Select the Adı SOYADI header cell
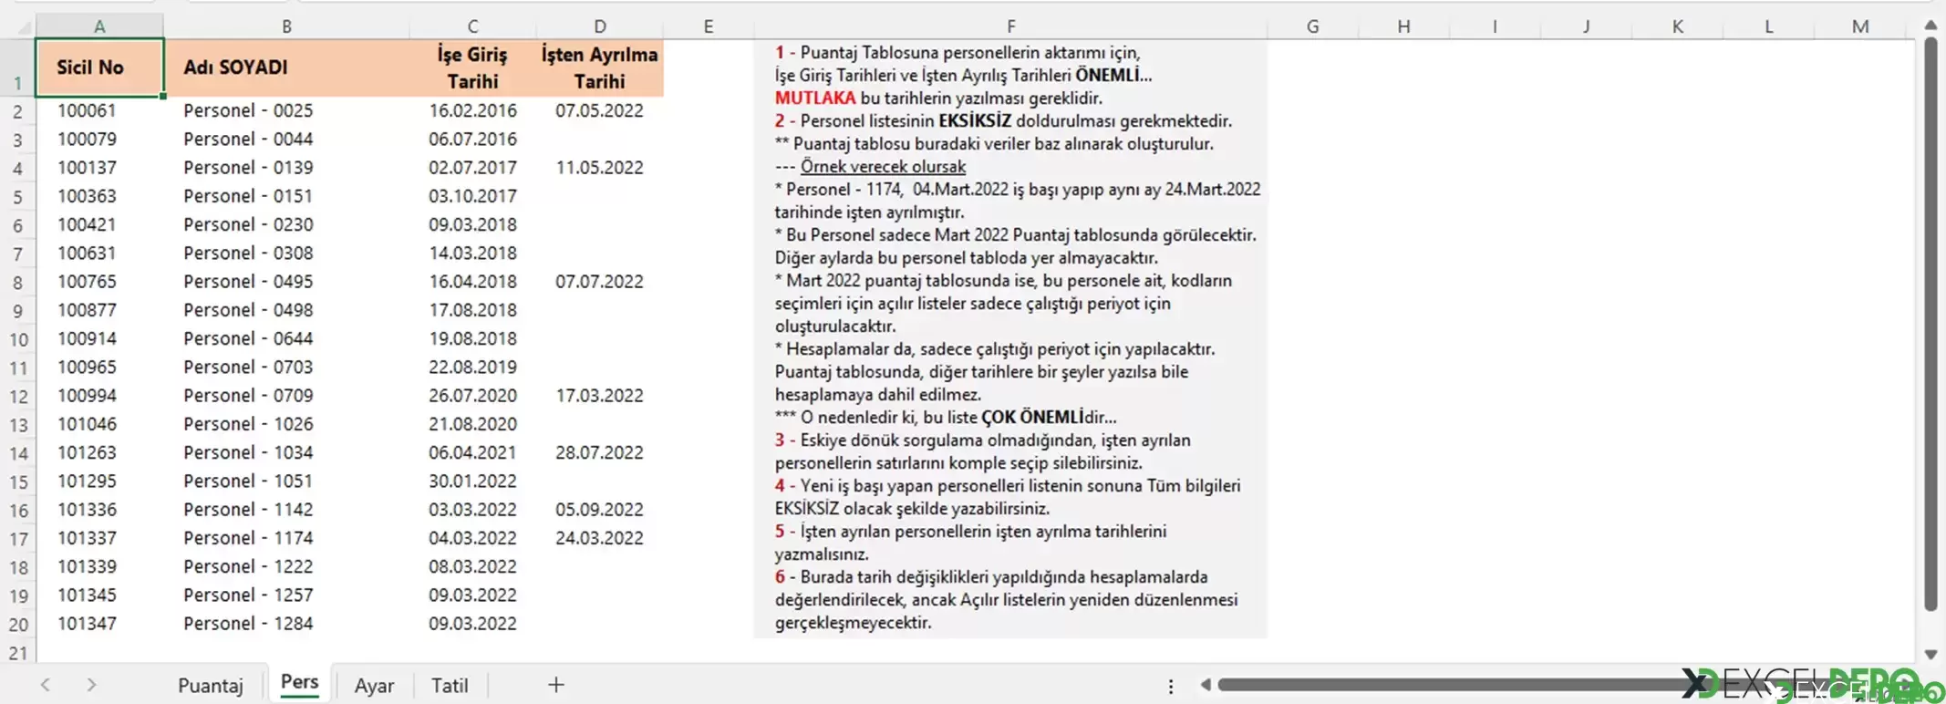This screenshot has width=1946, height=704. click(286, 67)
